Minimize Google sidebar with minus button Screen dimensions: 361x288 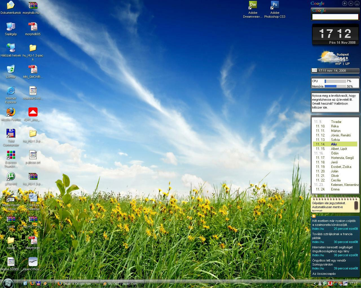pyautogui.click(x=357, y=3)
